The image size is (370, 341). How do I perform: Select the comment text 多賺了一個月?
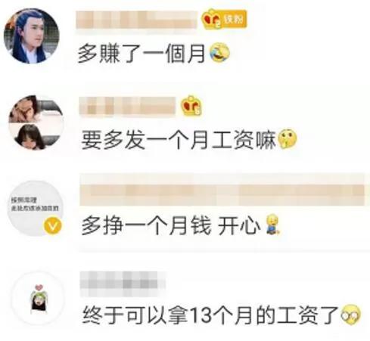click(x=141, y=53)
